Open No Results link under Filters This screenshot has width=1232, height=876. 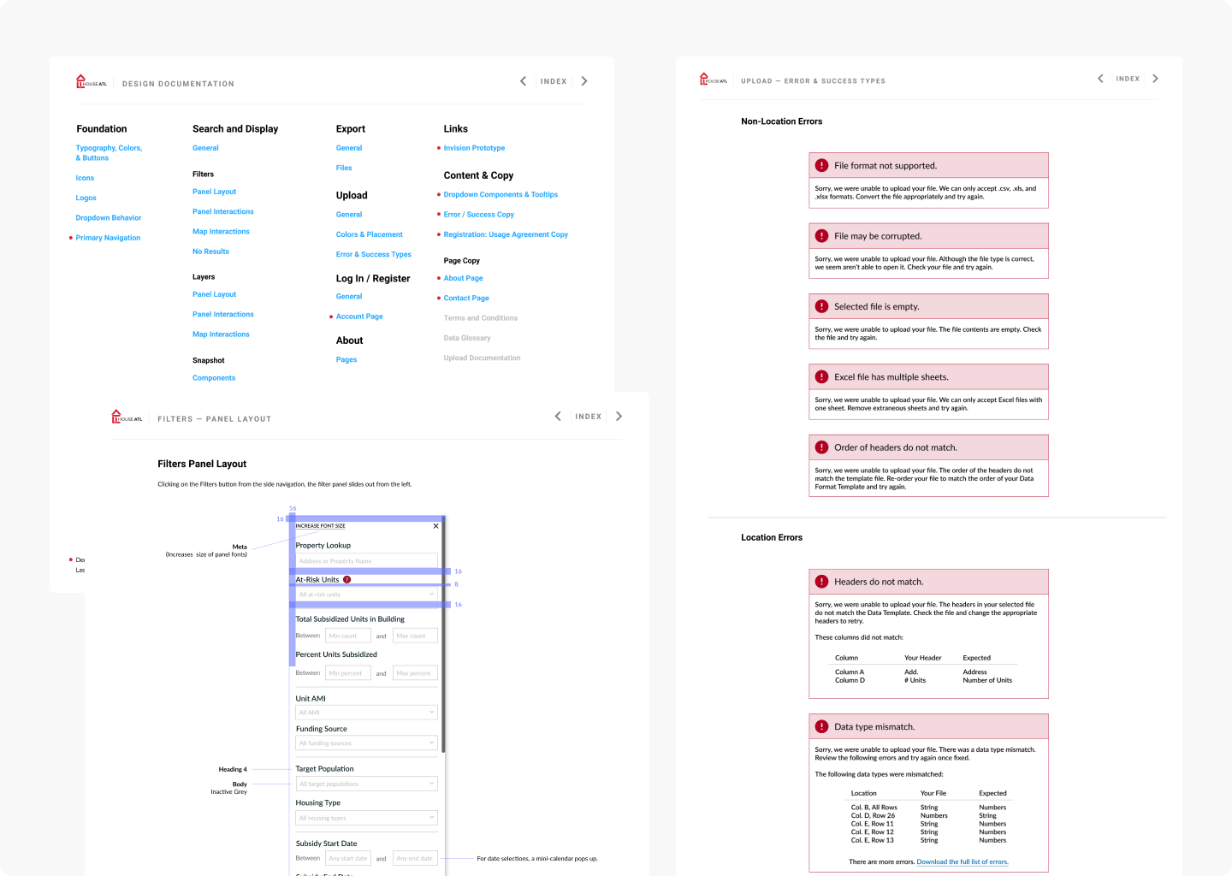pos(210,252)
